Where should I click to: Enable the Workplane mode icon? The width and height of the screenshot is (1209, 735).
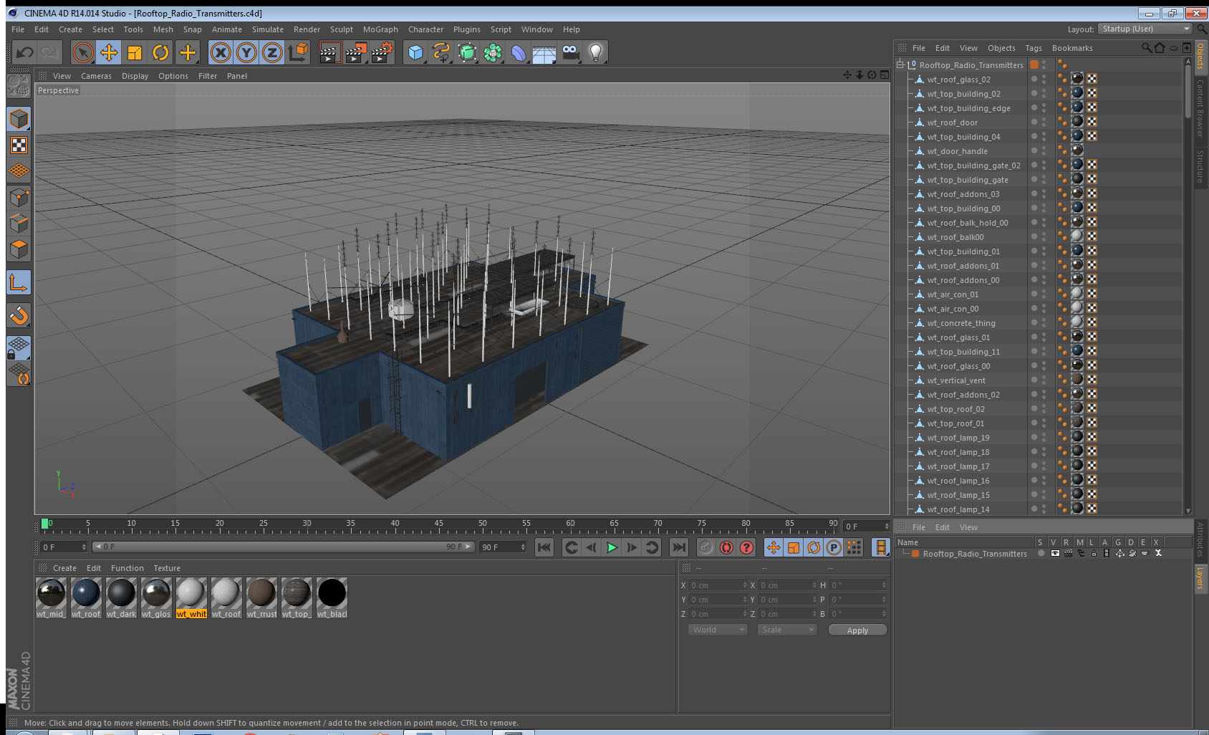pos(19,171)
